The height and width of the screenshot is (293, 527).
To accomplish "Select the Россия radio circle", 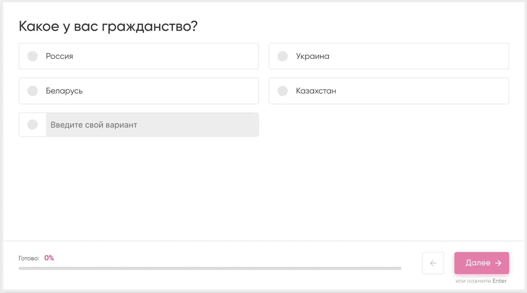I will point(32,56).
